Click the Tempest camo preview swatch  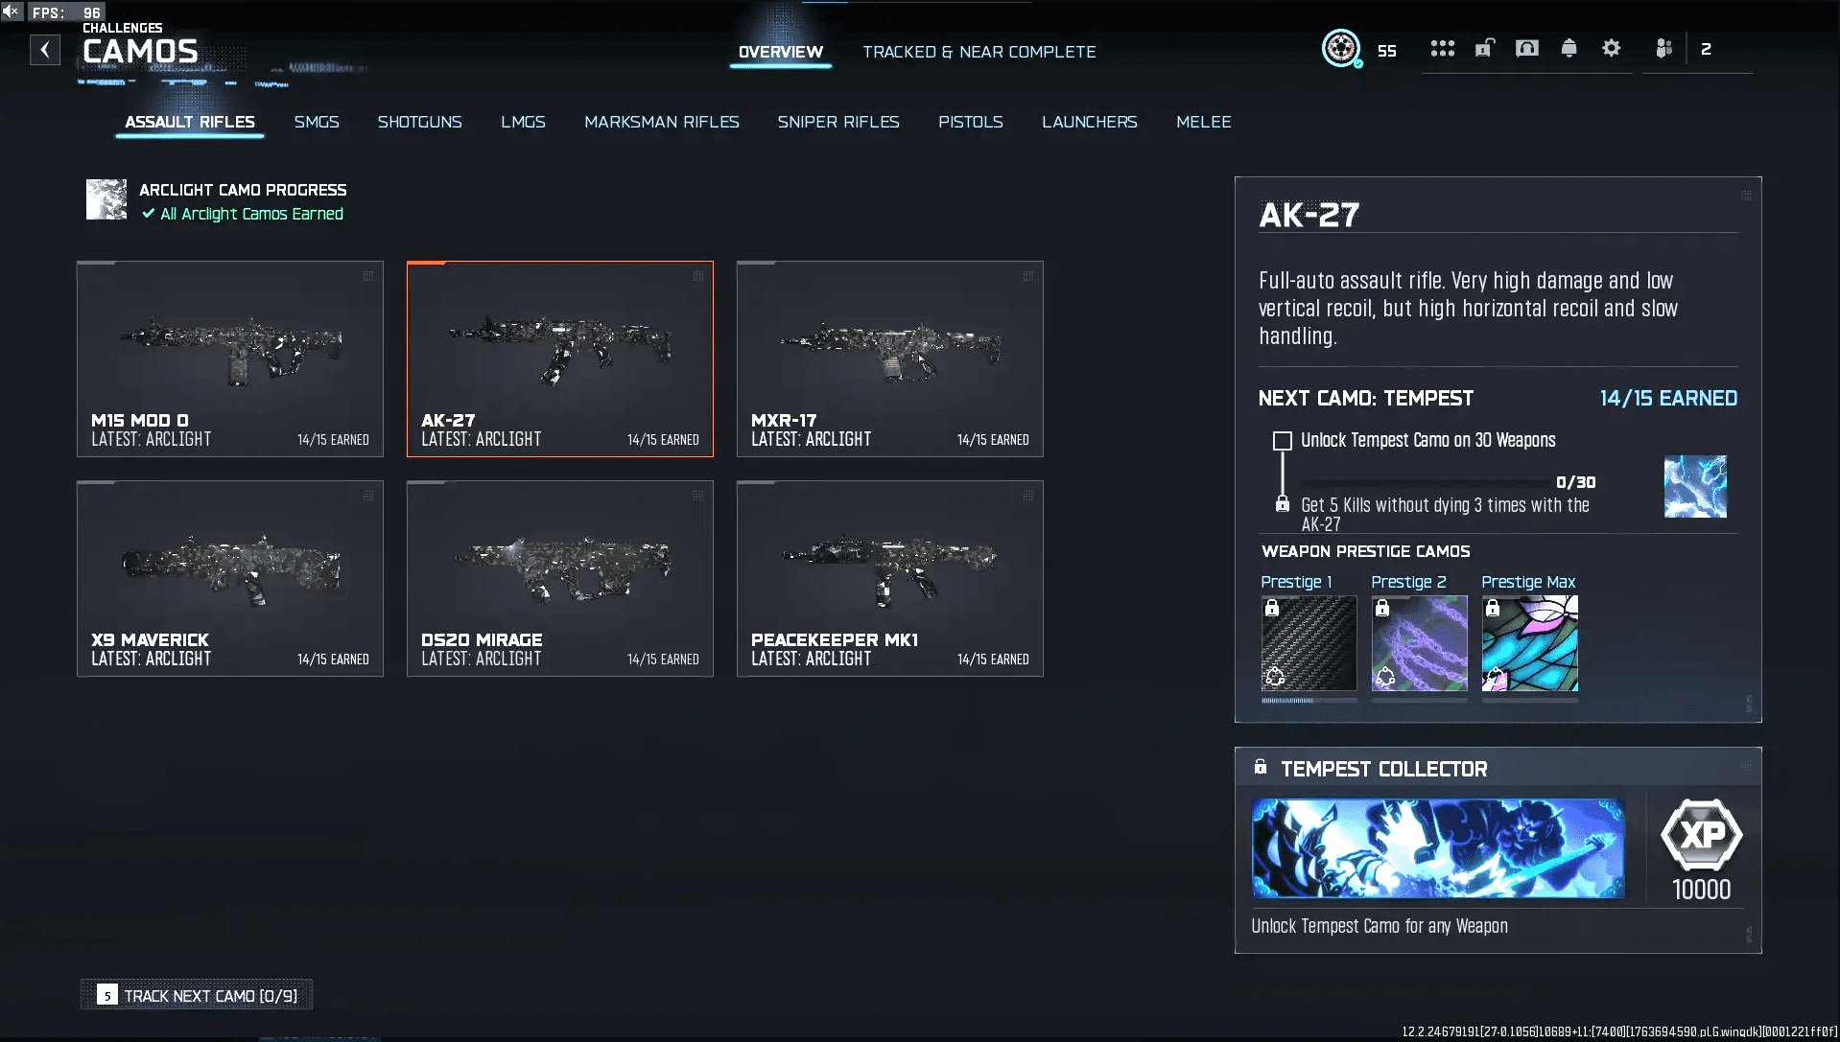tap(1694, 487)
